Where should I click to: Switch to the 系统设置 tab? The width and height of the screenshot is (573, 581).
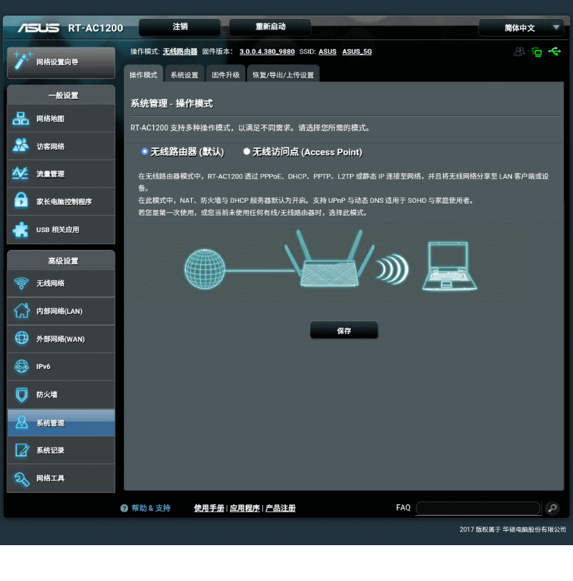(184, 74)
